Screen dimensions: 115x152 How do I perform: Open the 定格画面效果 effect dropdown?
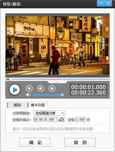pos(49,113)
